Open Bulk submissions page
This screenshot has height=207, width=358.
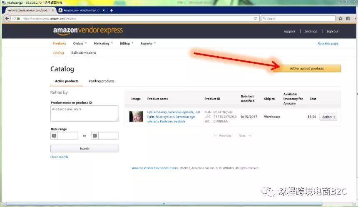(84, 53)
